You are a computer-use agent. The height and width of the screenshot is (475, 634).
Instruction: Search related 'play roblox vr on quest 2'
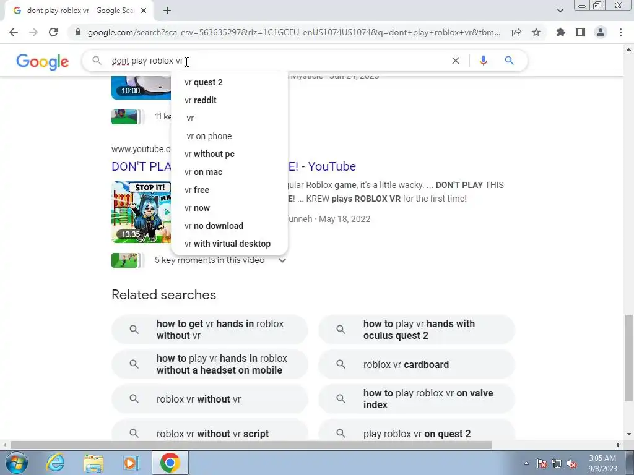click(417, 431)
